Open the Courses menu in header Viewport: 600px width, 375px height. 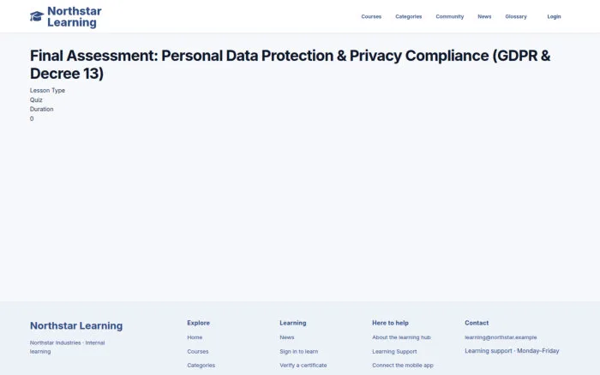pos(371,16)
